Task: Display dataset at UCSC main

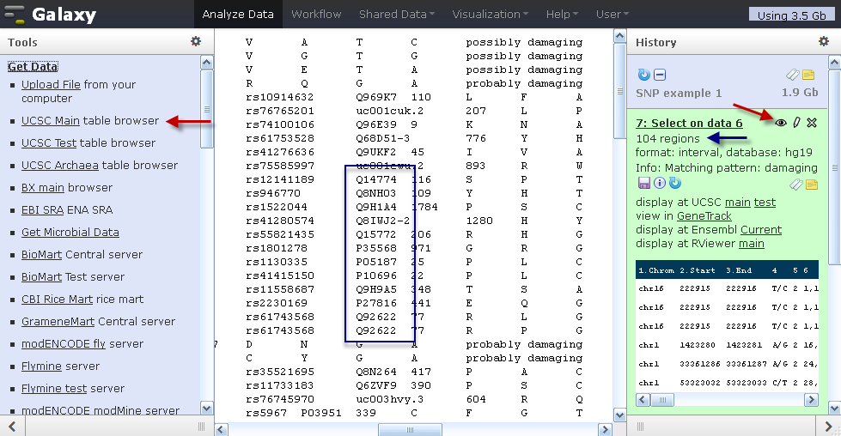Action: (x=737, y=203)
